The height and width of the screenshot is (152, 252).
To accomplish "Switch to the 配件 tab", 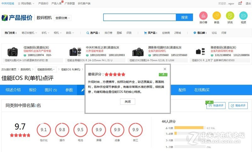I will point(182,90).
